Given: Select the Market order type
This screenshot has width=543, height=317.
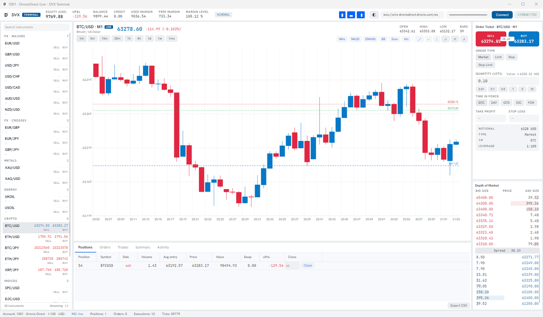Looking at the screenshot, I should pos(483,57).
